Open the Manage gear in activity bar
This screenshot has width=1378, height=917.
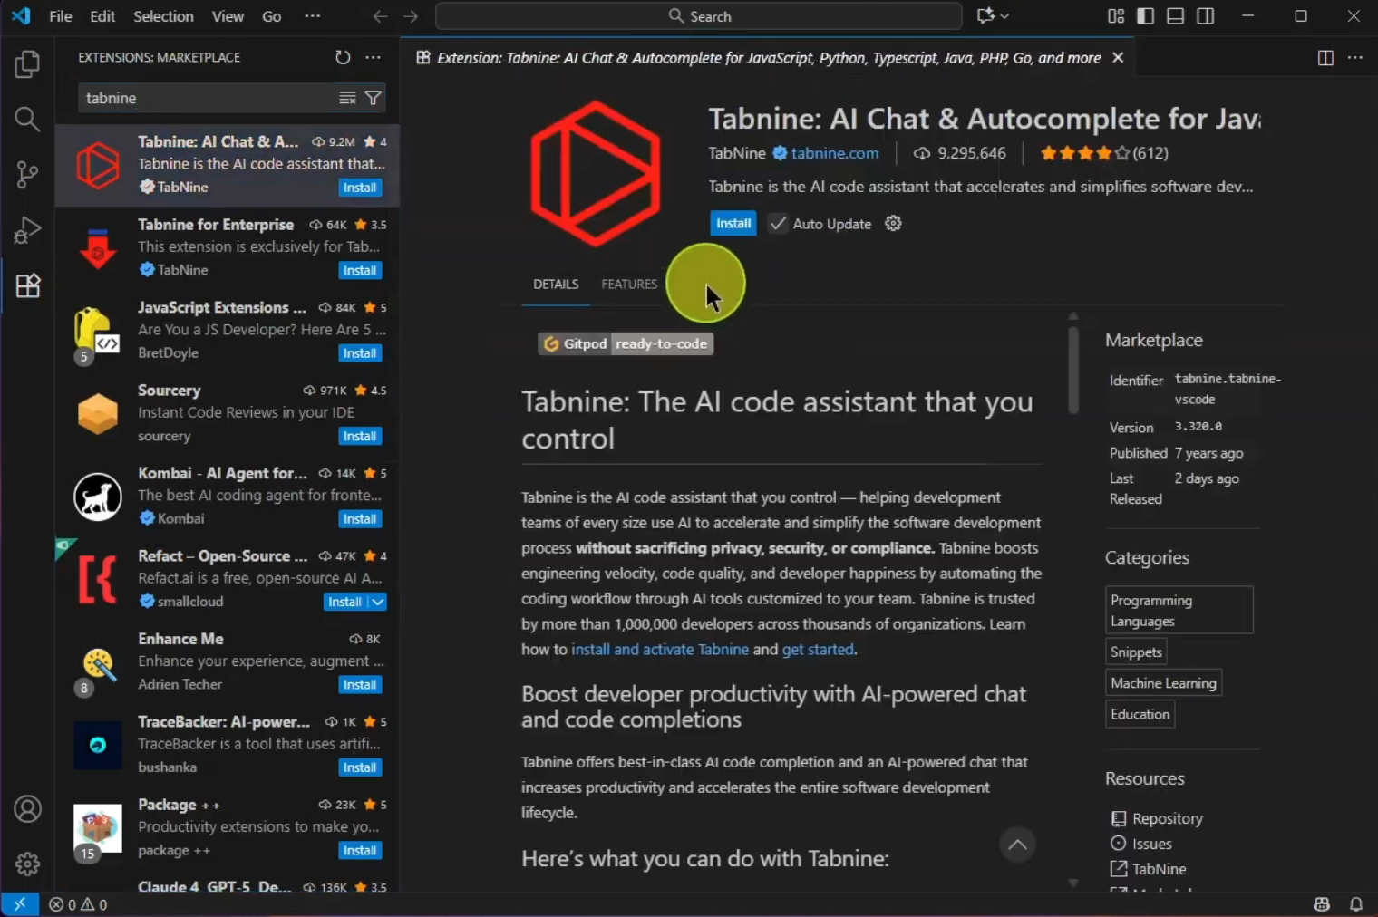point(27,864)
